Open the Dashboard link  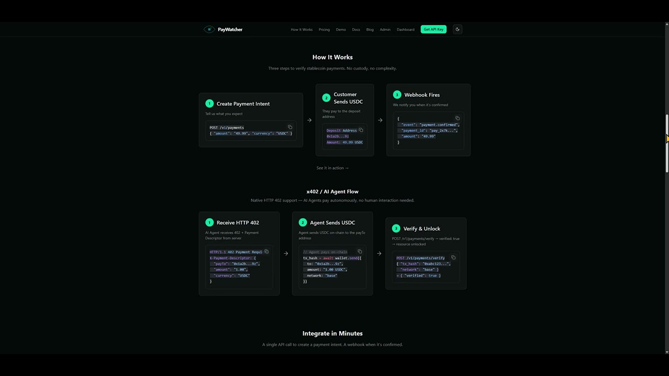click(x=406, y=29)
